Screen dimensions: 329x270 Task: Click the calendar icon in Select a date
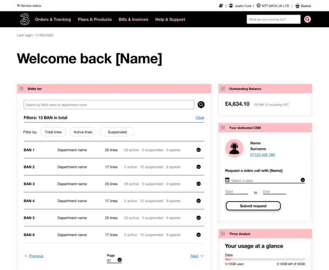click(x=227, y=180)
